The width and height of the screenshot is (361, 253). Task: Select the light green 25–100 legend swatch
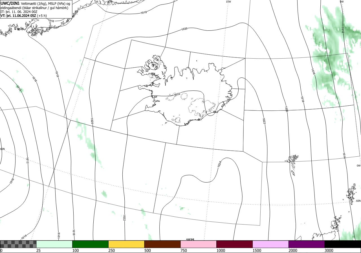[x=54, y=244]
